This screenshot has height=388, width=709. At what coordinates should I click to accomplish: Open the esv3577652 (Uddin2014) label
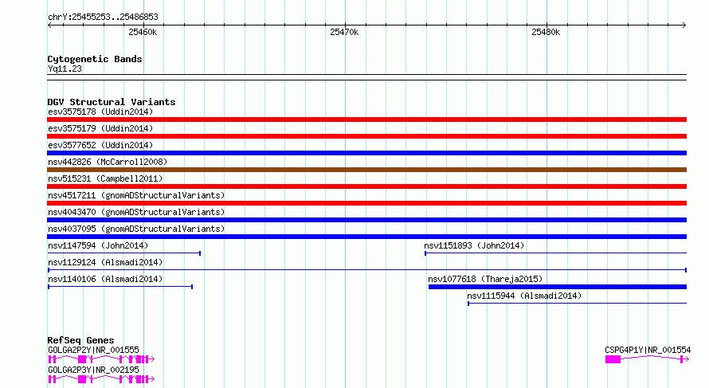point(100,145)
